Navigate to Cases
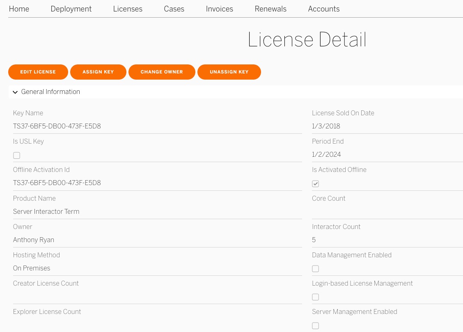Viewport: 463px width, 332px height. tap(174, 9)
